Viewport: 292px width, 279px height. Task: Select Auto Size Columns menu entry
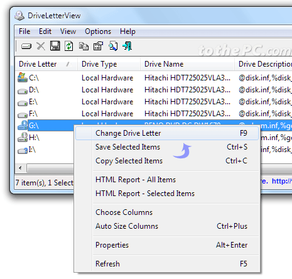[x=167, y=226]
